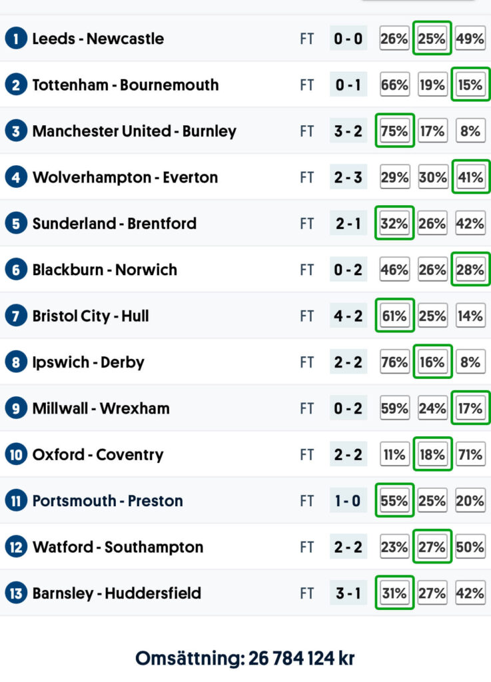The height and width of the screenshot is (682, 491).
Task: Click the FT status for Millwall - Wrexham
Action: pos(306,408)
